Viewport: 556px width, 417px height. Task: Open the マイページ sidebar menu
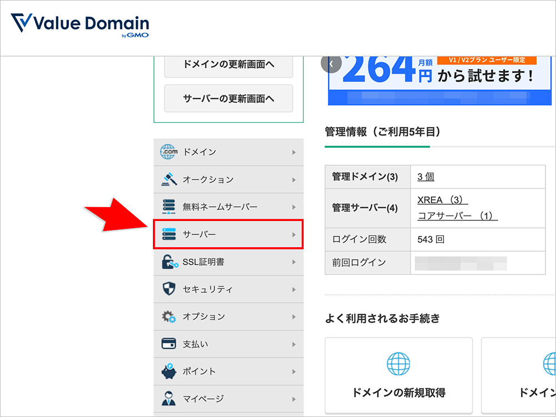tap(229, 399)
